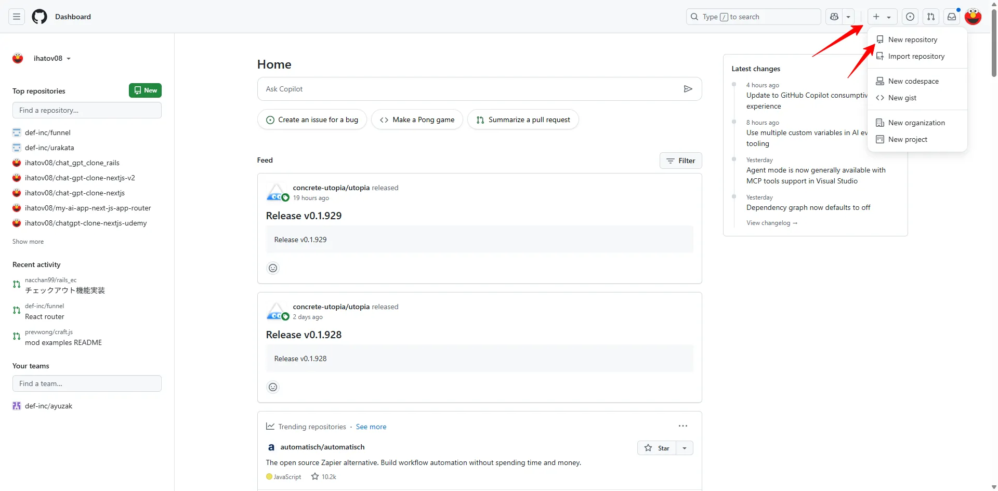Select New gist menu item
Image resolution: width=998 pixels, height=491 pixels.
pos(917,98)
